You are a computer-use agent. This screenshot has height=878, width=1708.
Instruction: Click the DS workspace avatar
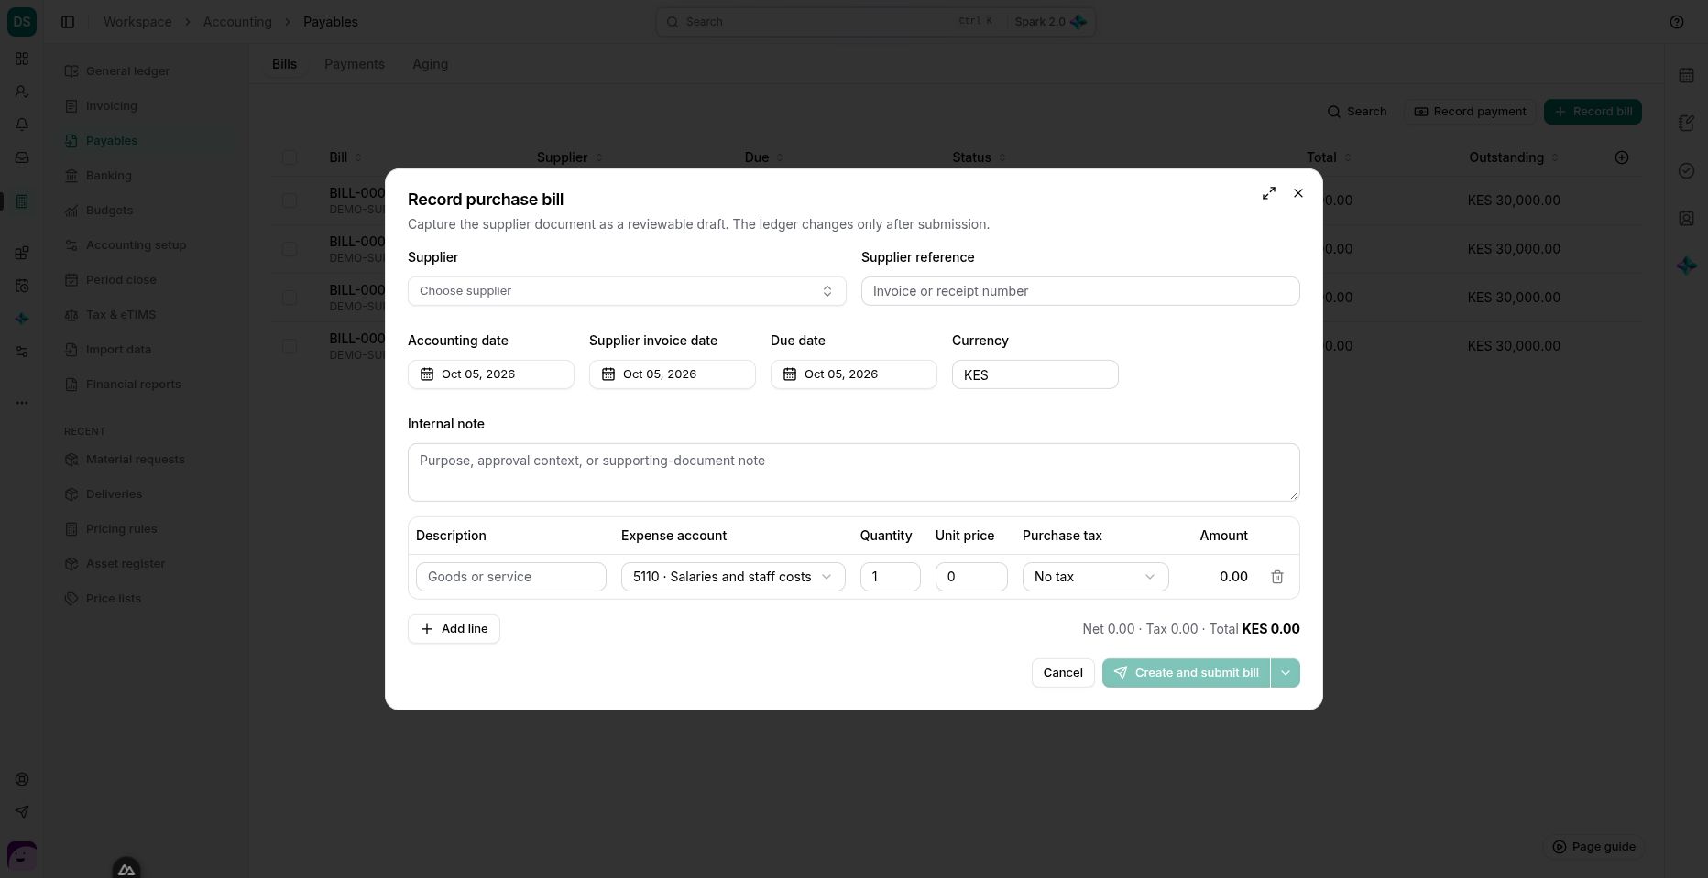point(22,21)
